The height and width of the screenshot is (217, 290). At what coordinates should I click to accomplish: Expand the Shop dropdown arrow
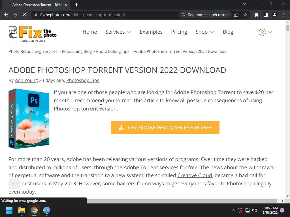coord(212,32)
